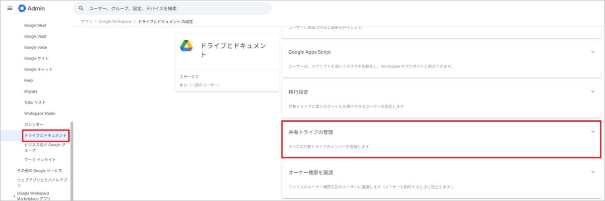Click the ステータス label in the card
Viewport: 605px width, 201px height.
[189, 76]
